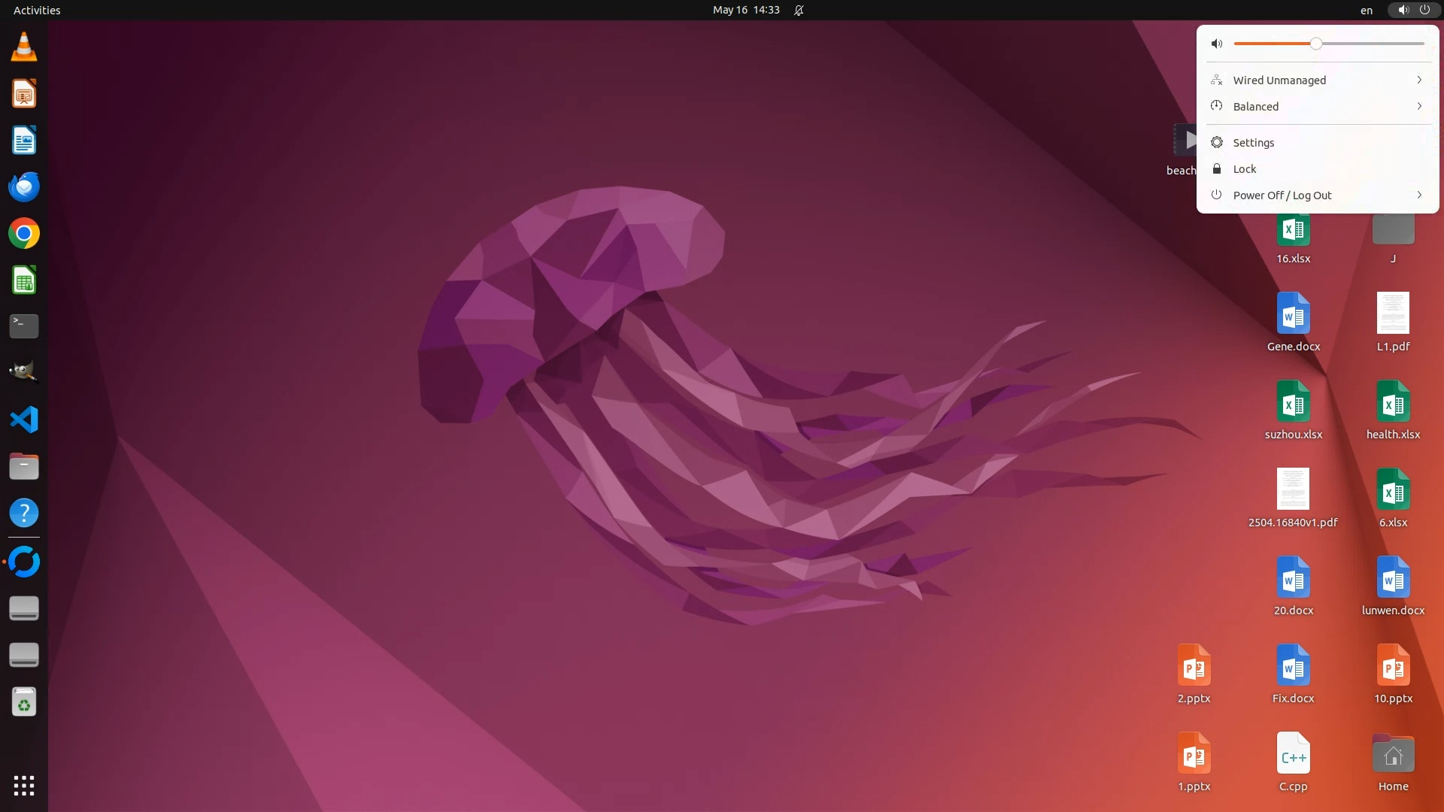Open Settings from system menu
1444x812 pixels.
[x=1254, y=143]
